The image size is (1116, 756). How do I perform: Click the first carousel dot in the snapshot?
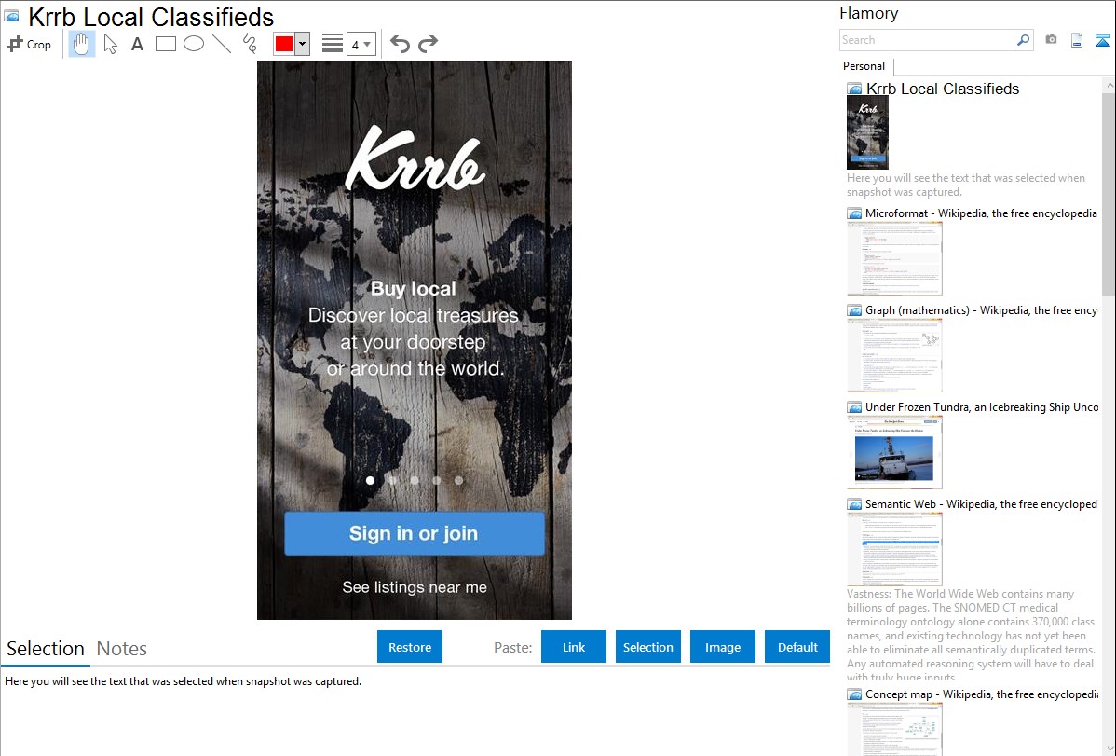370,480
